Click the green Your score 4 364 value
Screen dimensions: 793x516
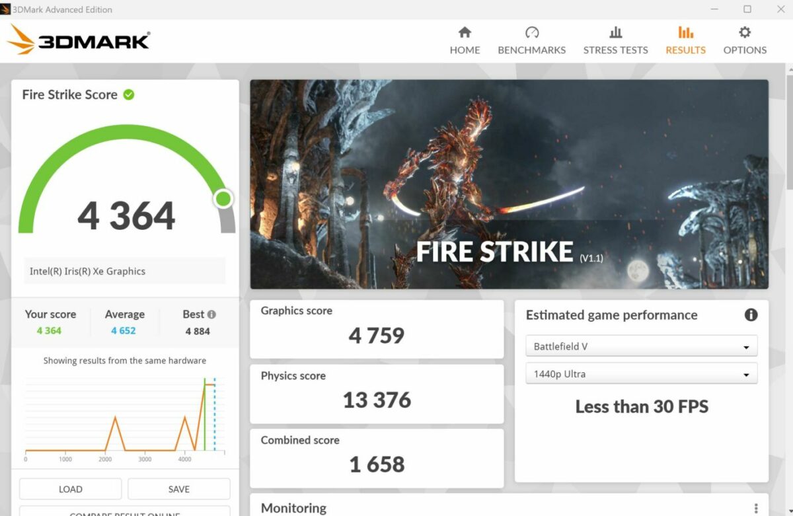49,330
